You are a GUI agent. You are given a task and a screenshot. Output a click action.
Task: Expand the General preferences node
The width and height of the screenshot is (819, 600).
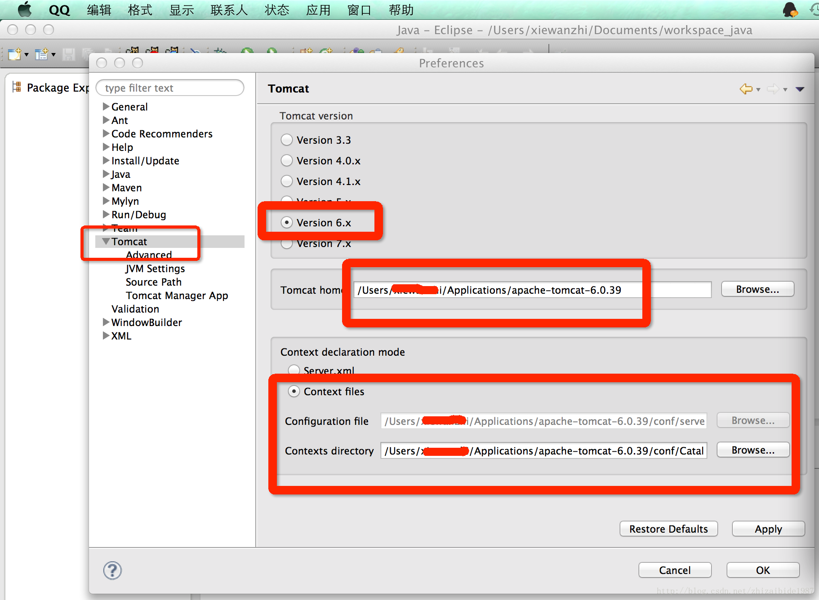coord(106,106)
